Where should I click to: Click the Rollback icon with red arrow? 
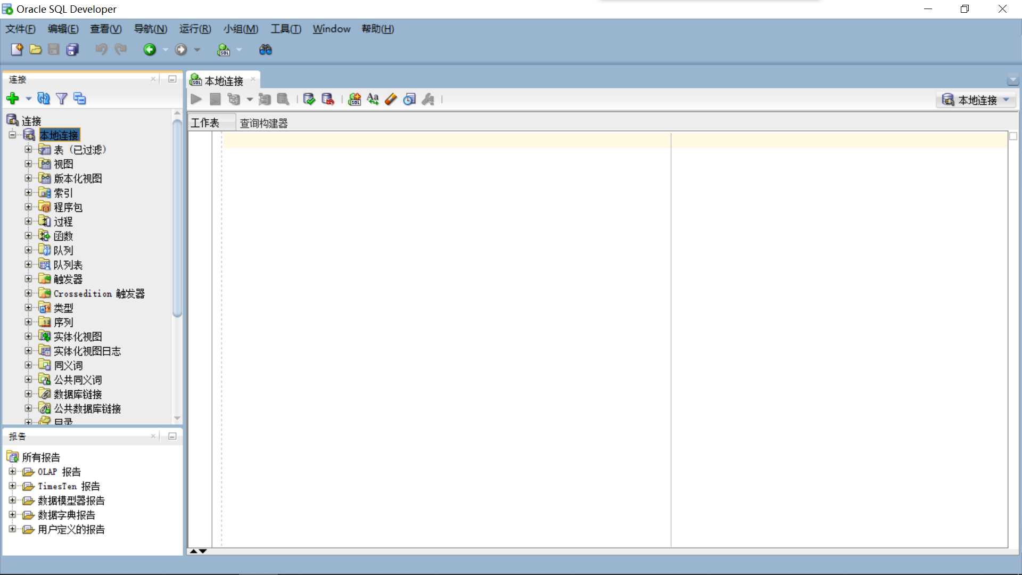point(328,99)
